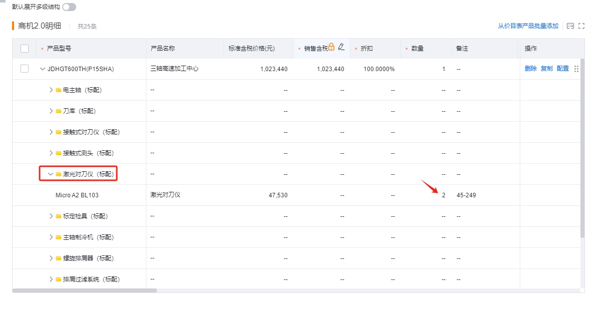Click the 45-249 remark cell

tap(466, 195)
